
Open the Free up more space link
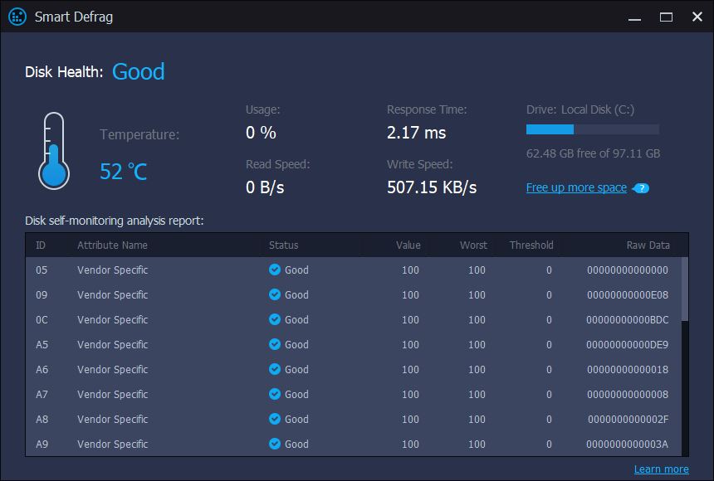pos(576,187)
